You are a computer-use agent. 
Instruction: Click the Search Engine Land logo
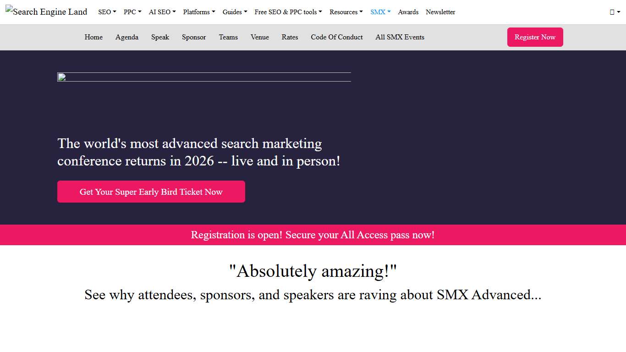[x=46, y=11]
